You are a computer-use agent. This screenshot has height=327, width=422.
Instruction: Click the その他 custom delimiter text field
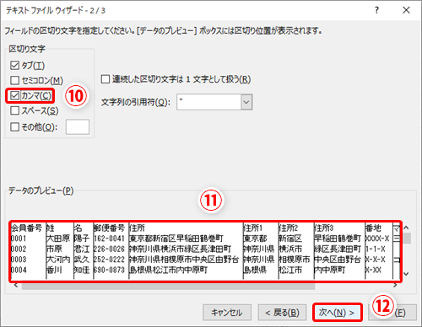pos(78,126)
